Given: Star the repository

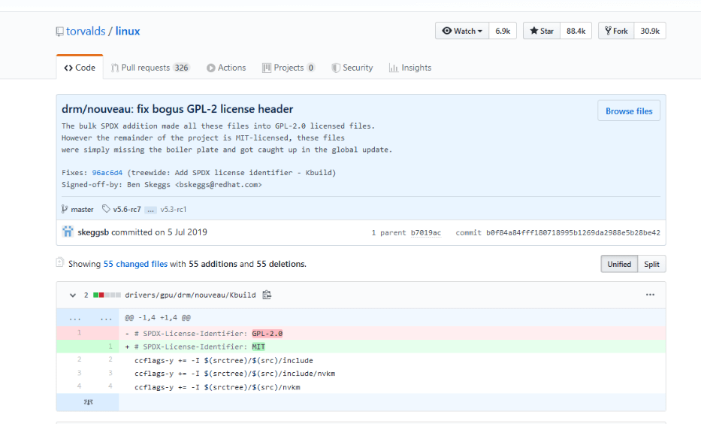Looking at the screenshot, I should click(542, 31).
